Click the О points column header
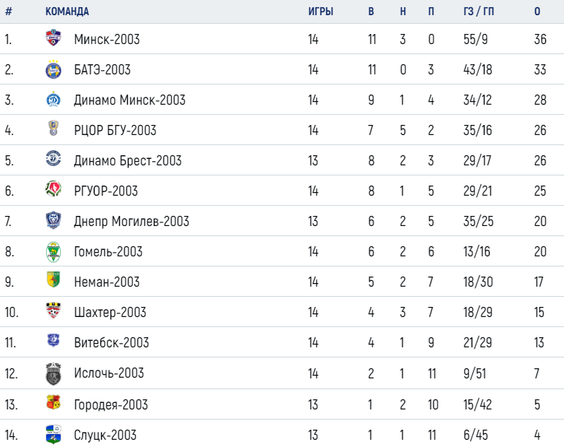Screen dimensions: 564x447 537,12
